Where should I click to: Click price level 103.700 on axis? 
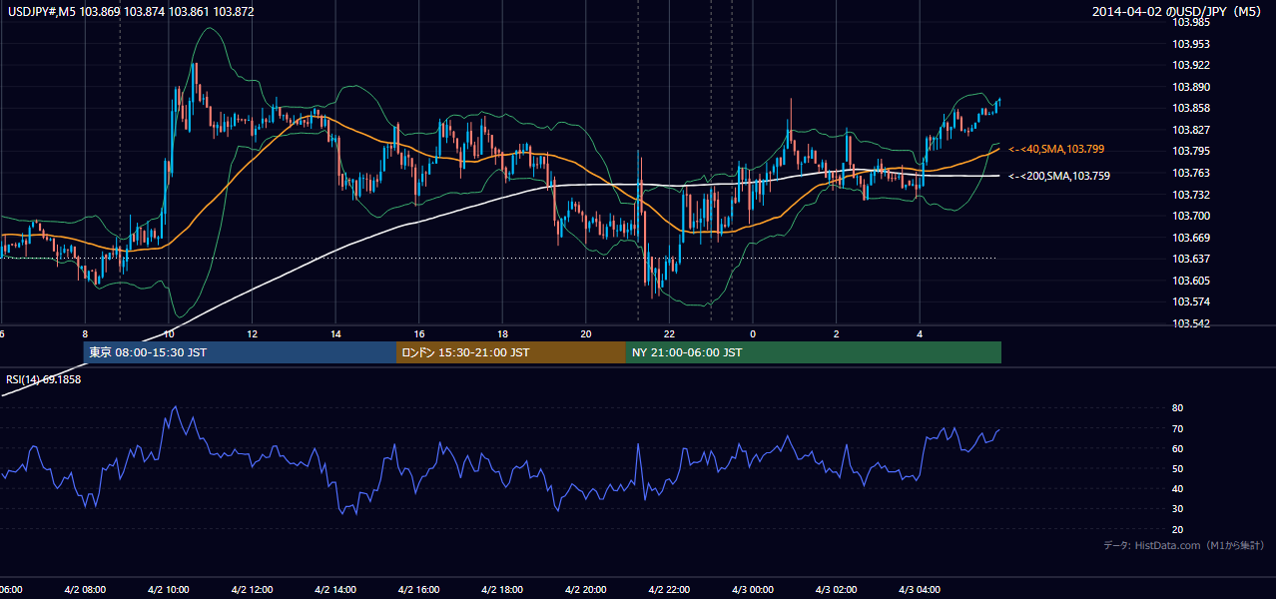[x=1192, y=216]
